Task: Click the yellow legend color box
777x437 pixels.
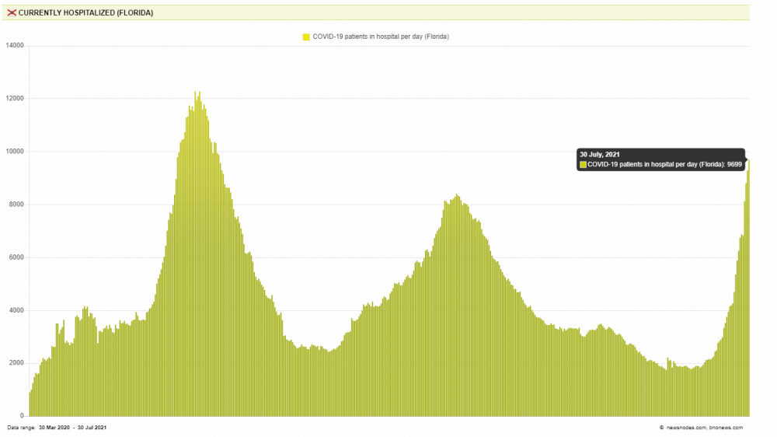Action: [306, 37]
